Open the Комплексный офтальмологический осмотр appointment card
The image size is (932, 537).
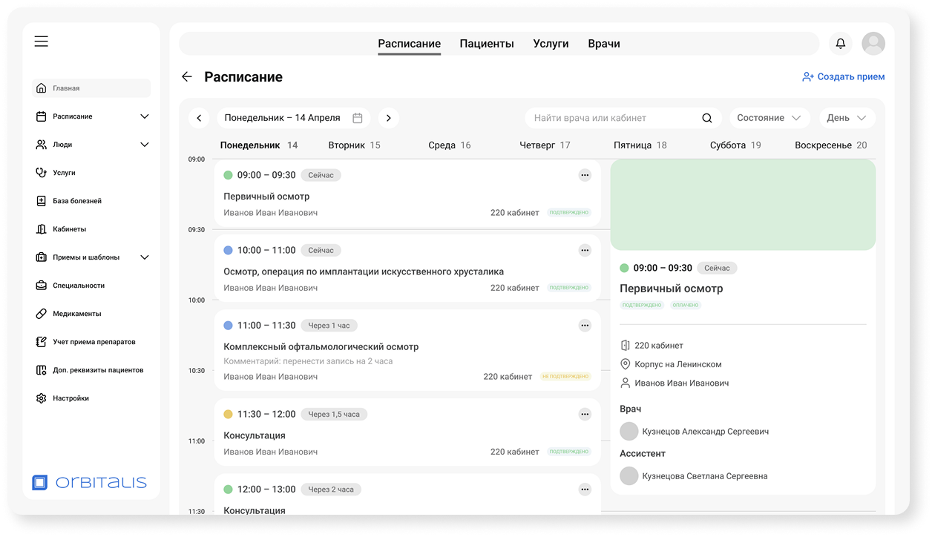[x=407, y=350]
